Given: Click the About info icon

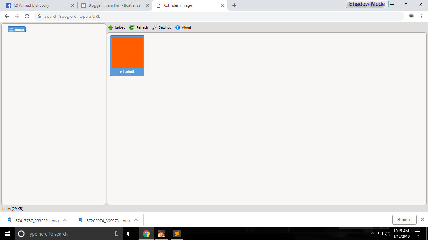Looking at the screenshot, I should click(178, 27).
